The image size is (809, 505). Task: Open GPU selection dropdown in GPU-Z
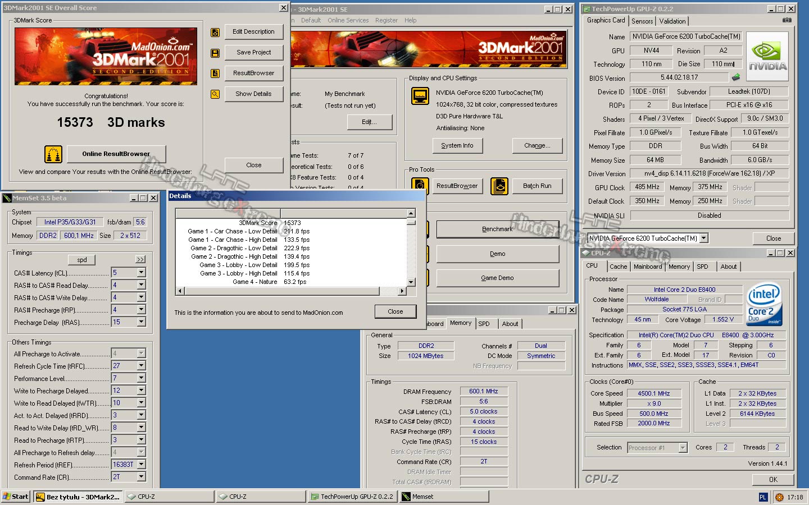tap(704, 238)
